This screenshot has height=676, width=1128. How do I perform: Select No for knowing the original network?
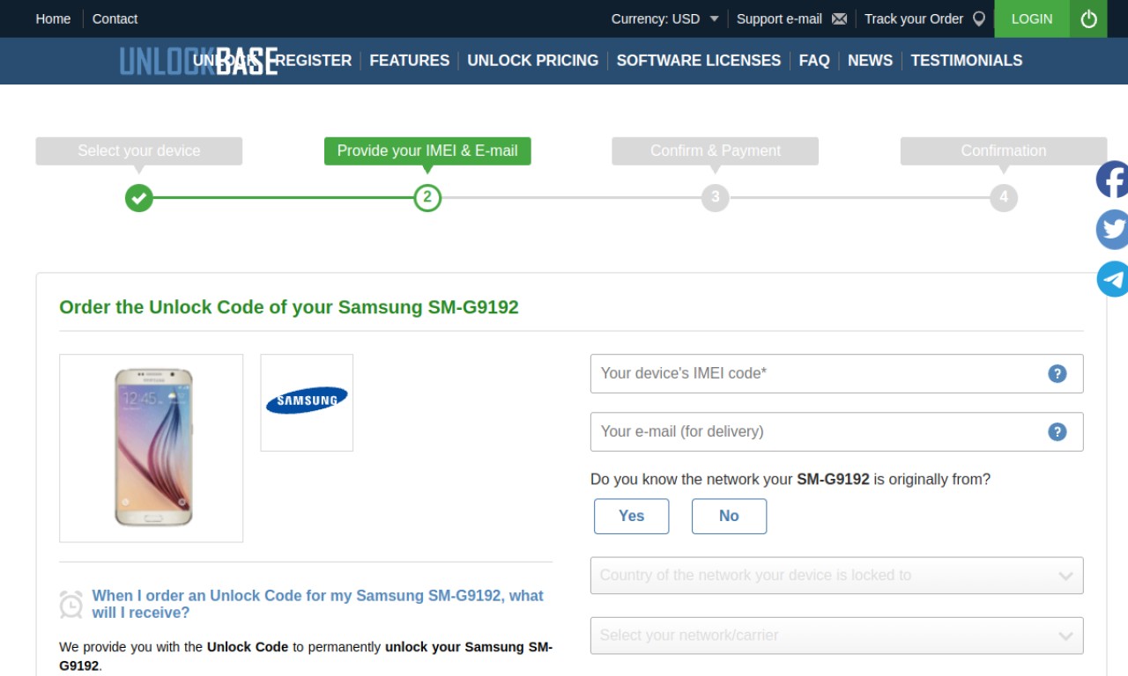click(x=729, y=516)
